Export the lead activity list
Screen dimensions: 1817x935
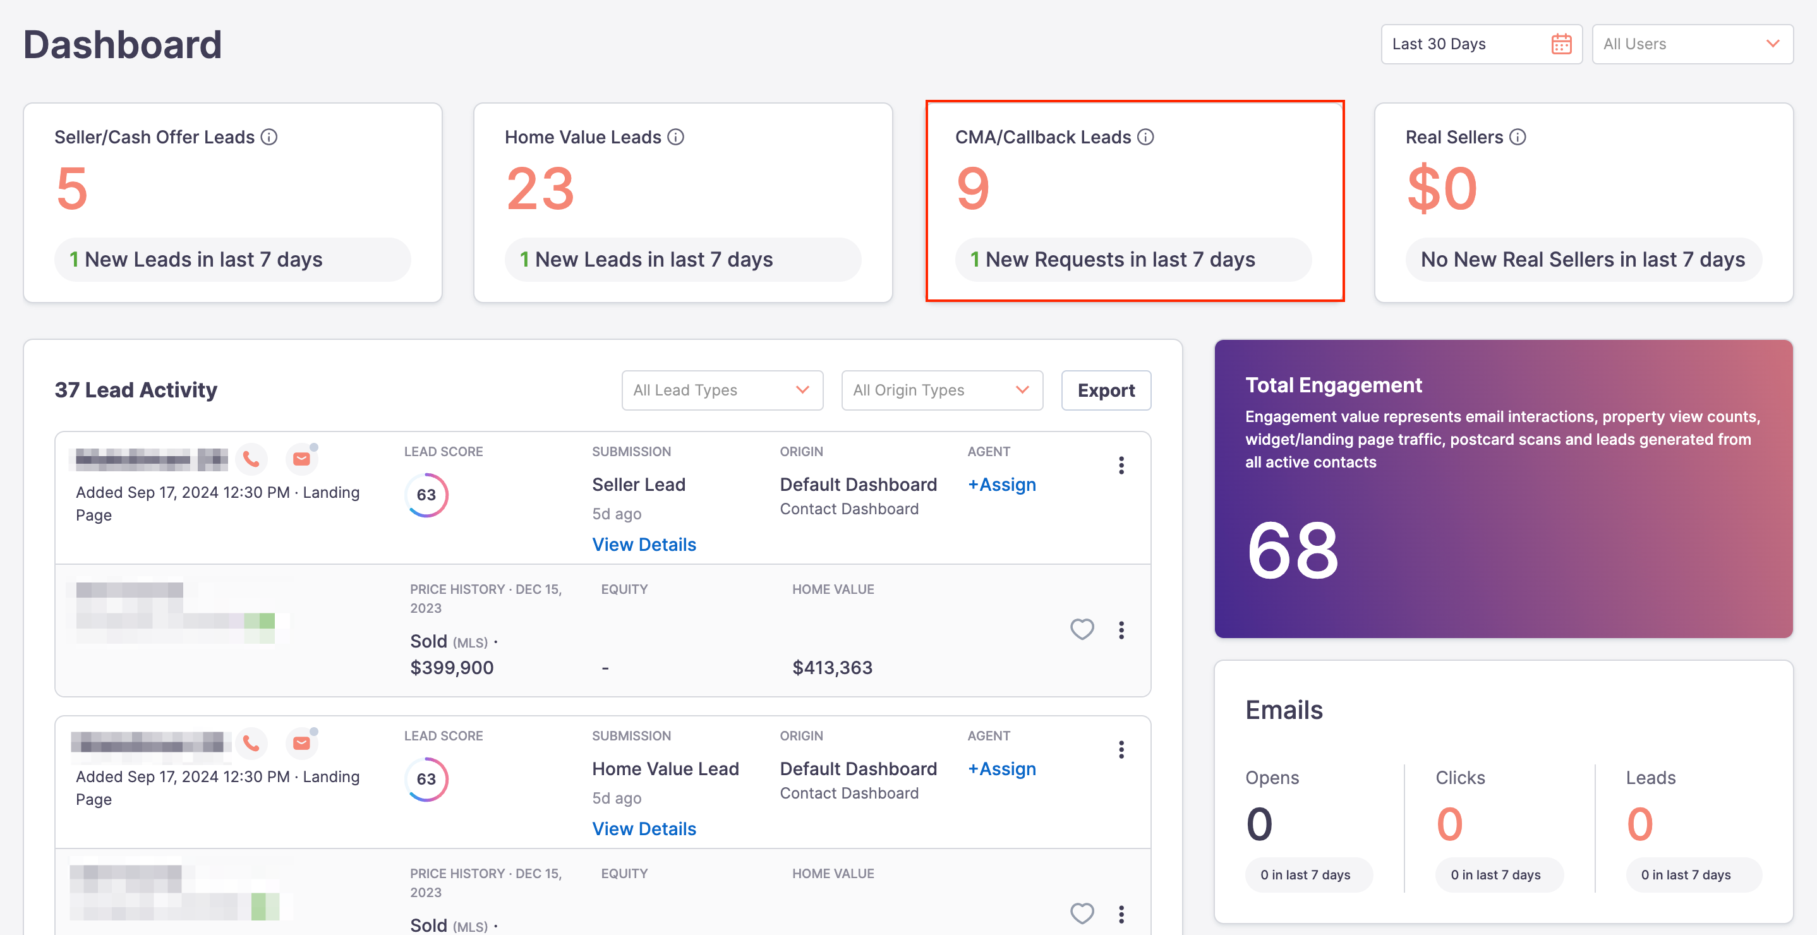pyautogui.click(x=1105, y=390)
